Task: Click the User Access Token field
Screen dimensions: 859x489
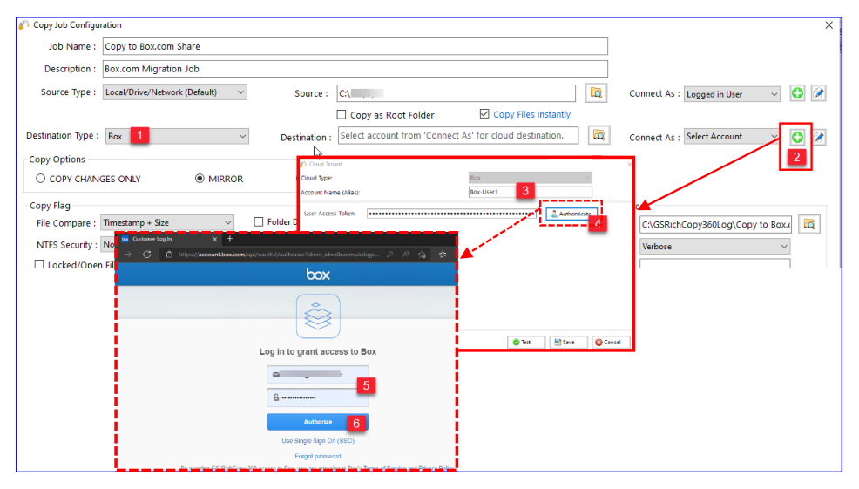Action: (x=452, y=214)
